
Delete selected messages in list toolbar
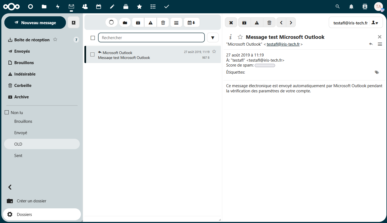163,23
